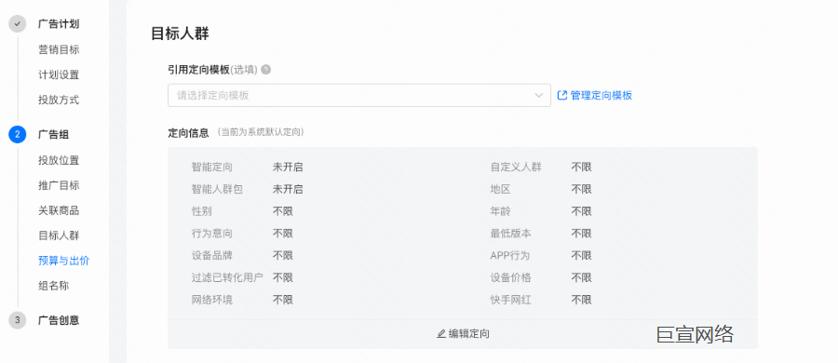The image size is (838, 363).
Task: Click the external link icon before 管理定向模板
Action: (561, 95)
